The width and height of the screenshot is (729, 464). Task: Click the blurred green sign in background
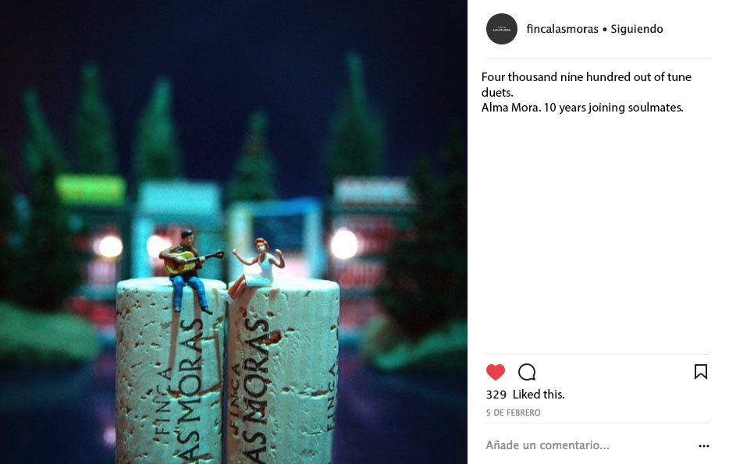[91, 189]
